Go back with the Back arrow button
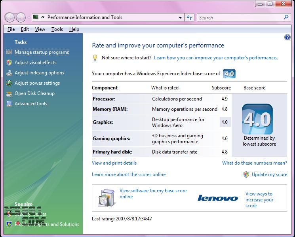295x237 pixels. (10, 17)
